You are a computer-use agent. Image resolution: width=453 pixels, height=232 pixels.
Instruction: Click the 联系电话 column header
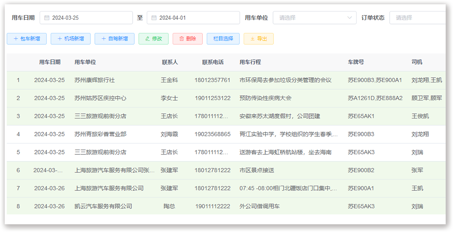(213, 62)
